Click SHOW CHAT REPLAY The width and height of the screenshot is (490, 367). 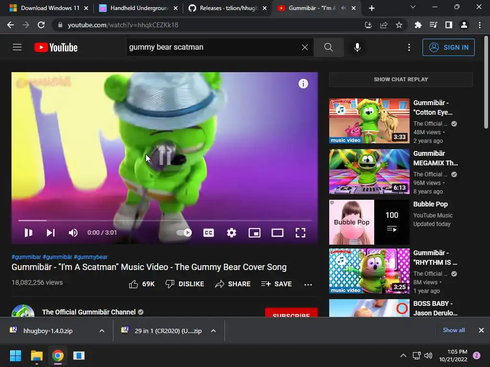pos(401,79)
